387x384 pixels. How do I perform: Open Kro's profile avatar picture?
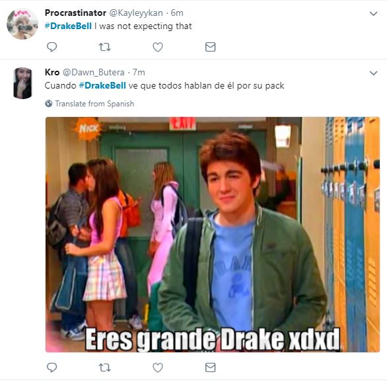[x=22, y=83]
